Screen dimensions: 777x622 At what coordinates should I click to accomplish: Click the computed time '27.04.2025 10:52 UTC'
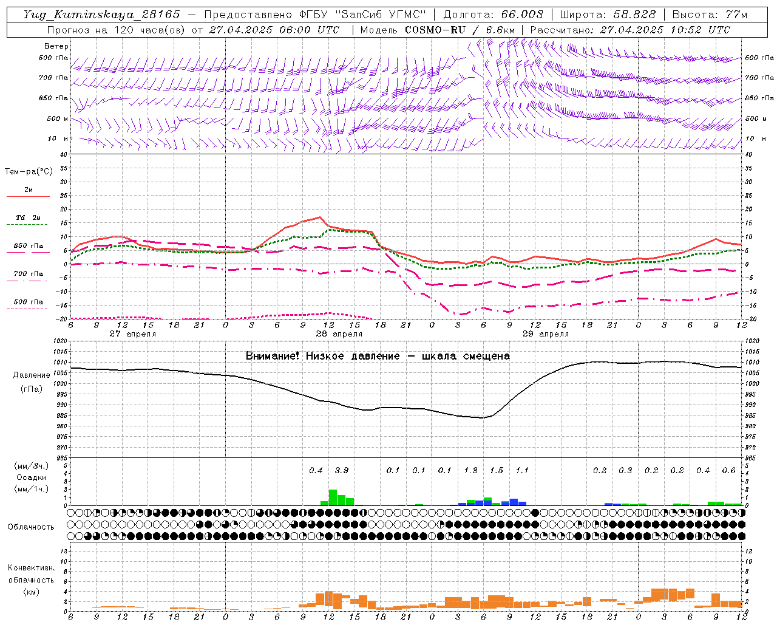[665, 30]
